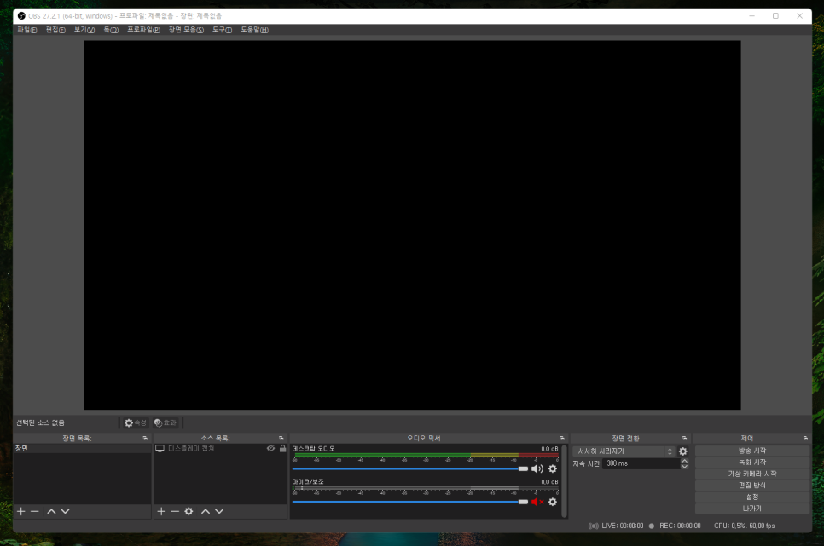
Task: Add a new scene with the plus icon
Action: click(x=21, y=511)
